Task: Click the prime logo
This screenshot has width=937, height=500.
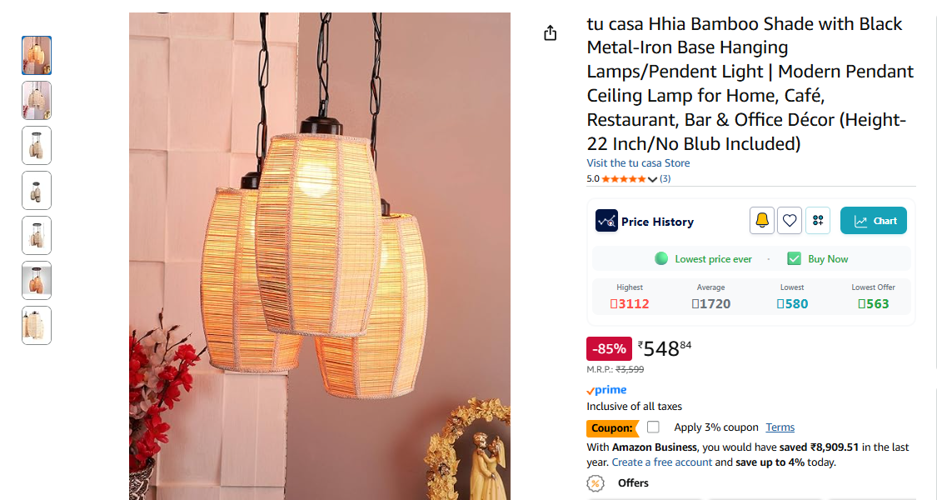Action: [x=606, y=390]
